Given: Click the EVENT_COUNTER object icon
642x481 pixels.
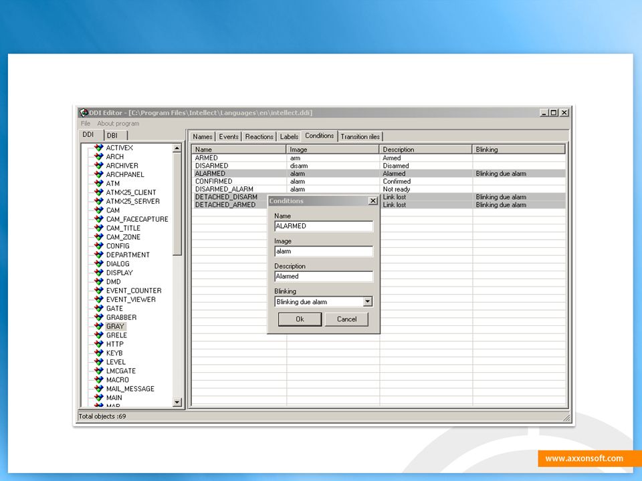Looking at the screenshot, I should pyautogui.click(x=99, y=291).
